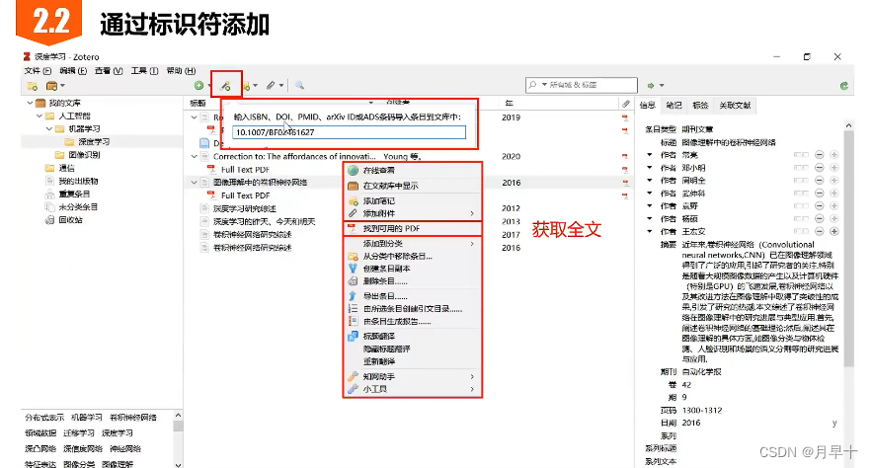The image size is (873, 468).
Task: Click the 分布式表示 tag
Action: pyautogui.click(x=44, y=418)
